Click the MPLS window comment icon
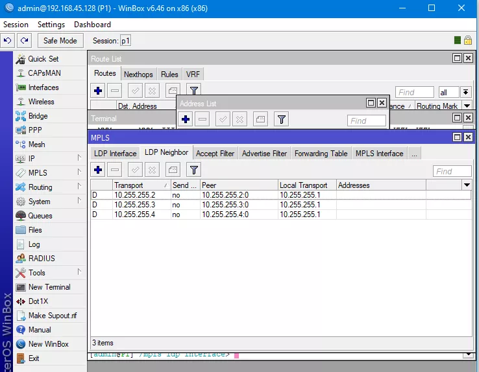Viewport: 479px width, 372px height. [173, 170]
